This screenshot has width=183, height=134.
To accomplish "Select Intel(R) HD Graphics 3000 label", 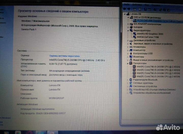I will 150,34.
